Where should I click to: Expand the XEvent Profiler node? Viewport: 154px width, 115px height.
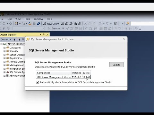[4, 76]
